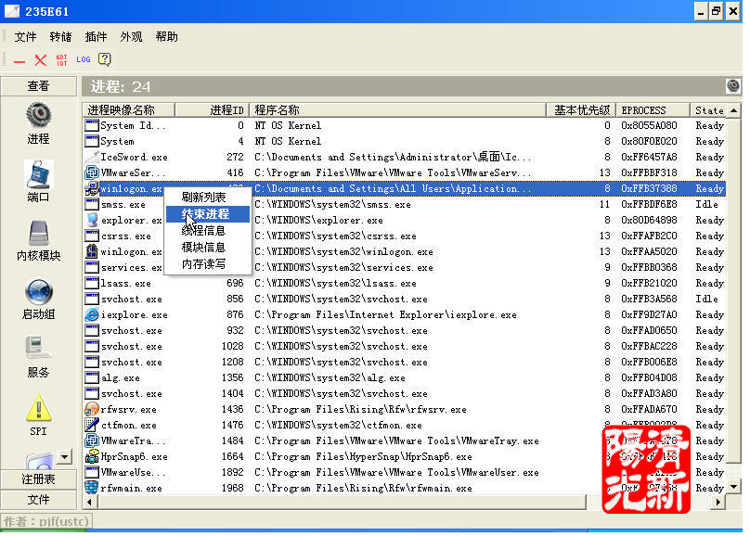Click the VMwareTra... process icon
750x536 pixels.
(91, 440)
